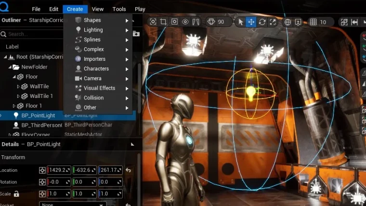The width and height of the screenshot is (366, 206).
Task: Activate the Move translate tool
Action: (251, 22)
